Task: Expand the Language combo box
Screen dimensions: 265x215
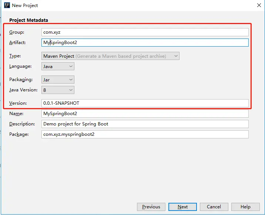Action: point(58,66)
